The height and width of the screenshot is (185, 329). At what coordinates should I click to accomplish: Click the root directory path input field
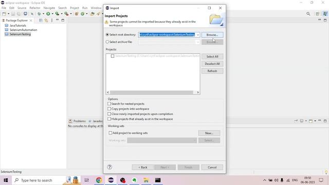[167, 35]
